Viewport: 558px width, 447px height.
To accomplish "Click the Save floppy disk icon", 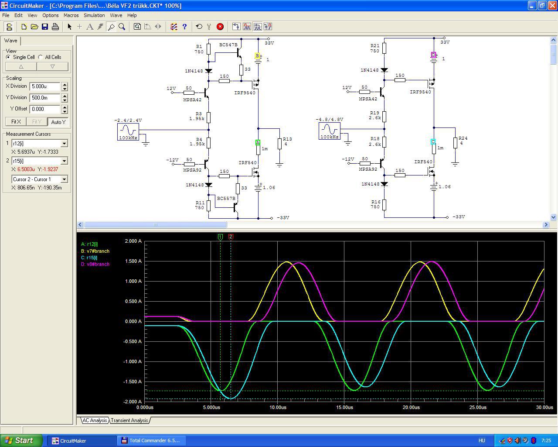I will tap(45, 27).
